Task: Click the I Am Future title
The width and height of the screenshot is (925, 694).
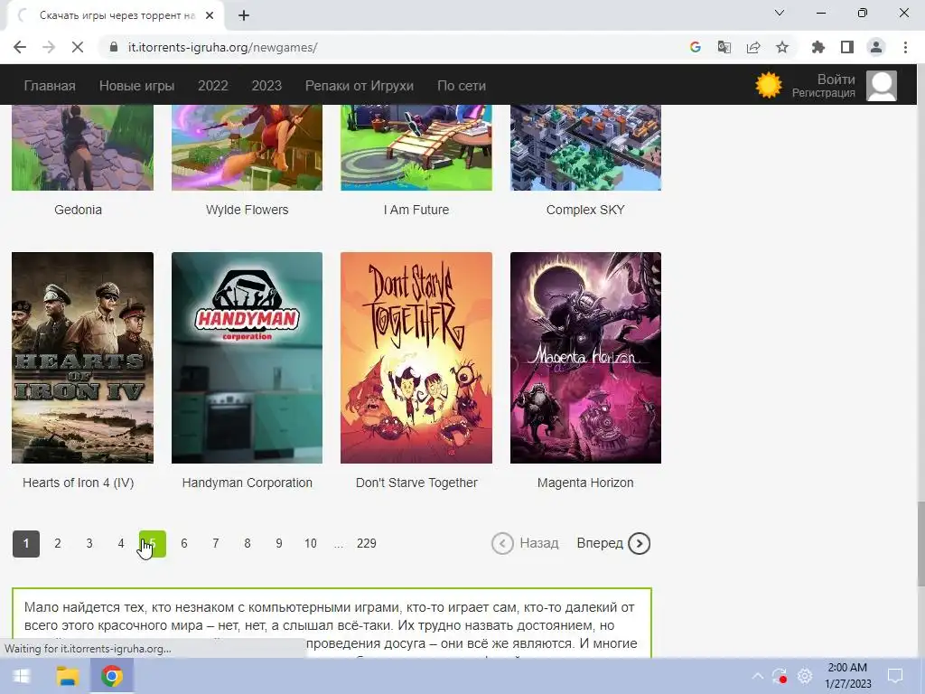Action: point(416,210)
